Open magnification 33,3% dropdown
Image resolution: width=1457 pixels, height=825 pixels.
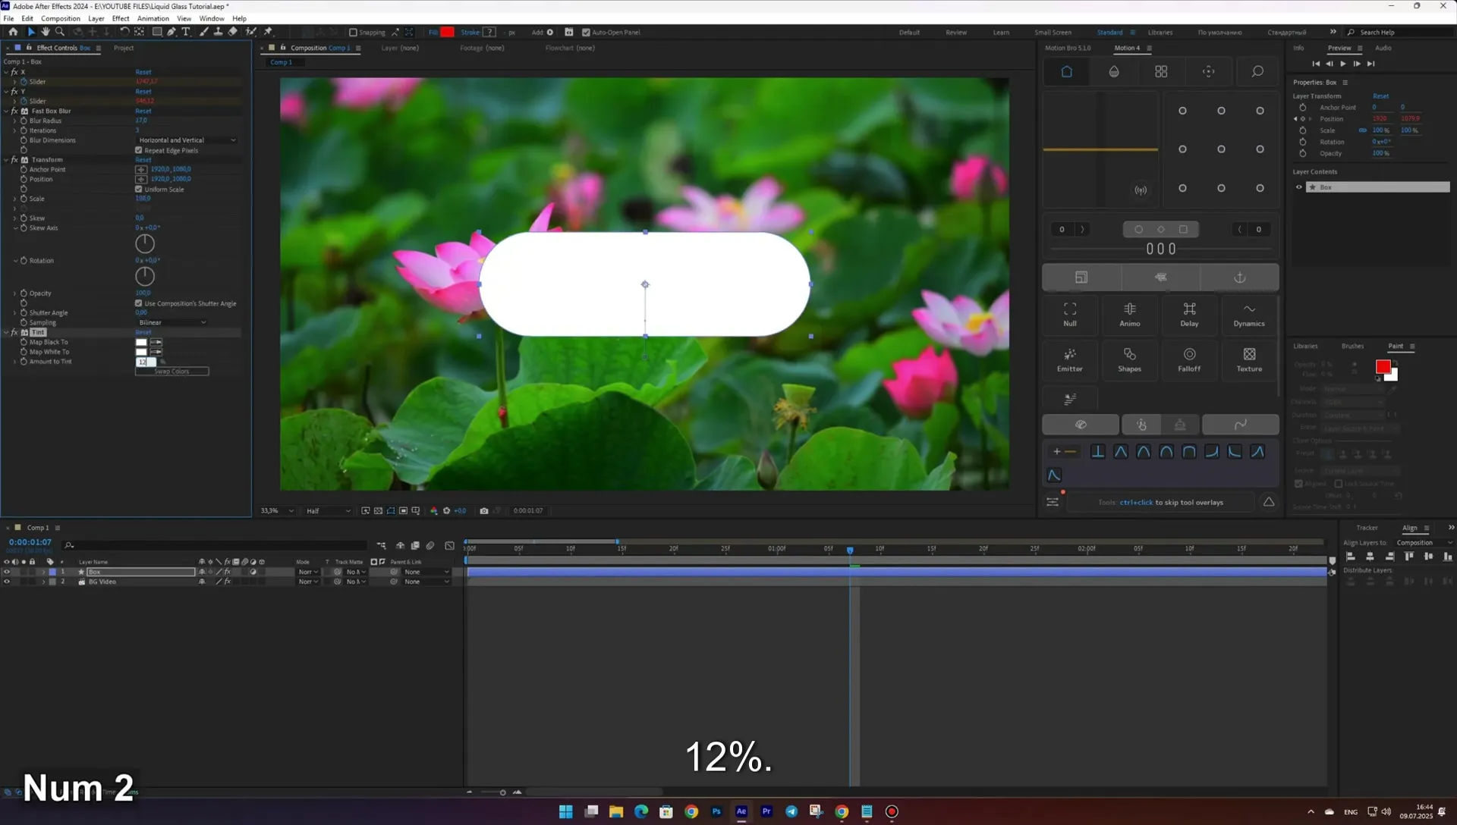pos(277,510)
